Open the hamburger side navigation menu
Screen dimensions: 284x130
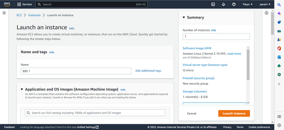(4, 13)
